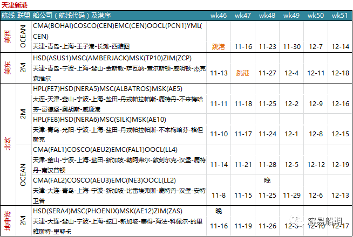Click 2M alliance cell in 地中海 row
This screenshot has width=353, height=237.
coord(23,221)
